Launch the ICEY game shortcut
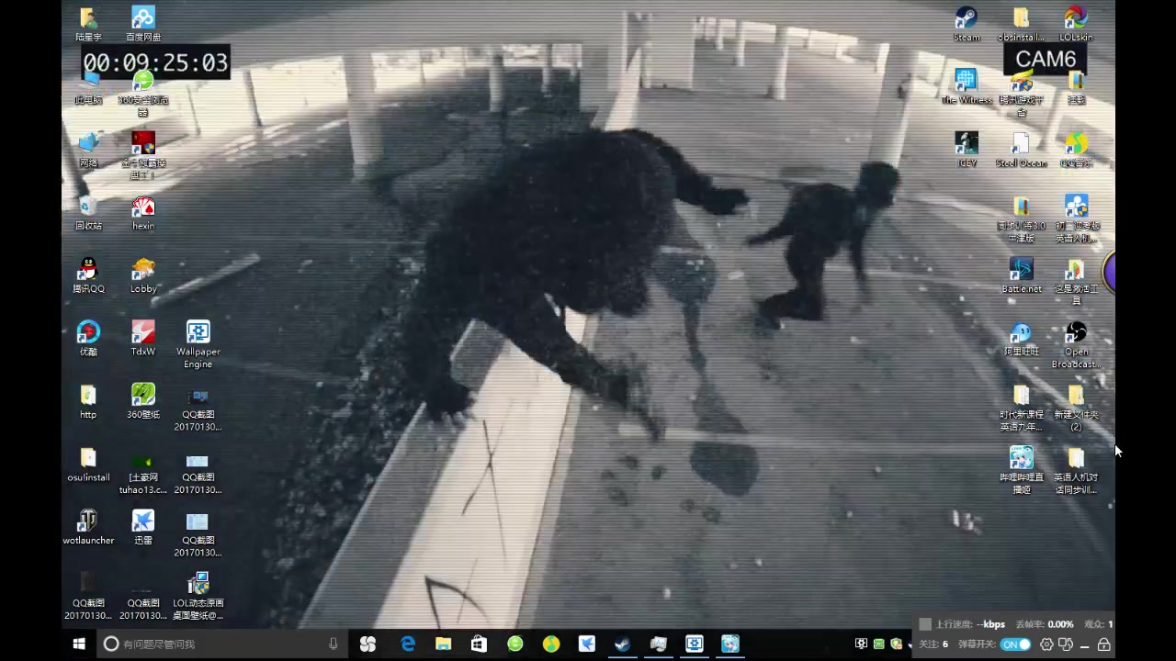The width and height of the screenshot is (1176, 661). click(x=967, y=150)
